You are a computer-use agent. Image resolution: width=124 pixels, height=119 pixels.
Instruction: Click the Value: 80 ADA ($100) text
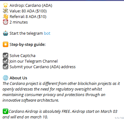(28, 11)
